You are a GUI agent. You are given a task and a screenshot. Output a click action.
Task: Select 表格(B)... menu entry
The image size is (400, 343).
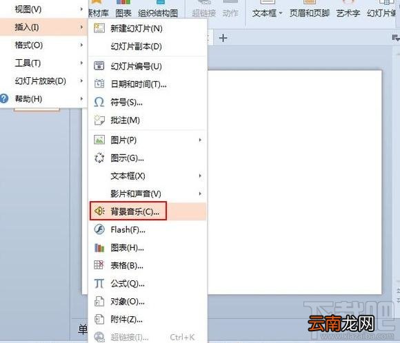tap(148, 266)
